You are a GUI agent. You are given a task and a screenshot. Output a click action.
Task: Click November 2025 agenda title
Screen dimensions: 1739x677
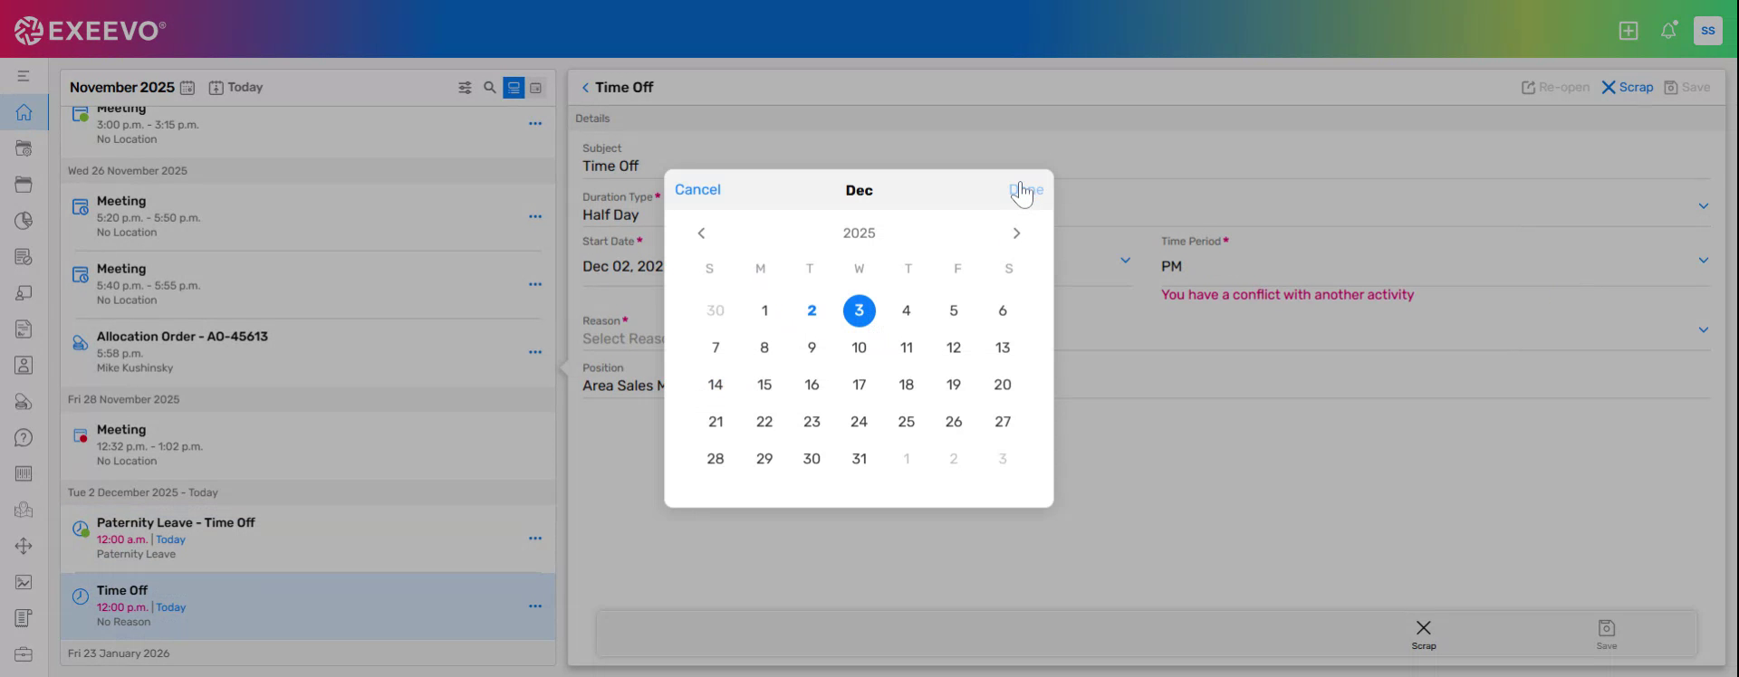point(122,88)
